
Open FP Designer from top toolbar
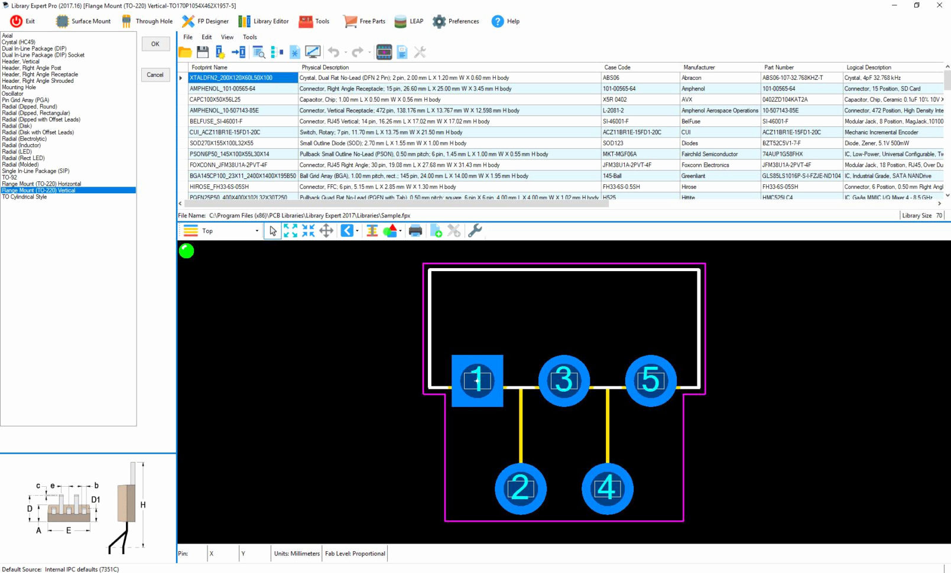pyautogui.click(x=205, y=21)
